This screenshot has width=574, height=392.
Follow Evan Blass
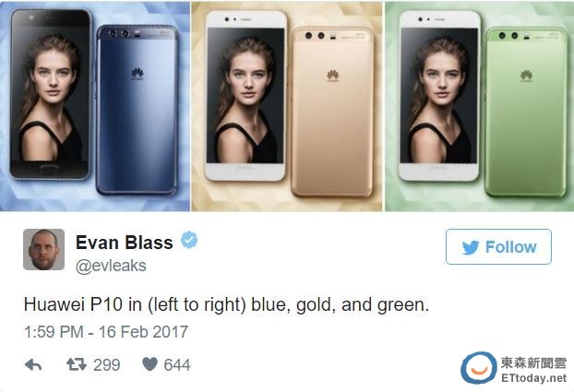[498, 246]
